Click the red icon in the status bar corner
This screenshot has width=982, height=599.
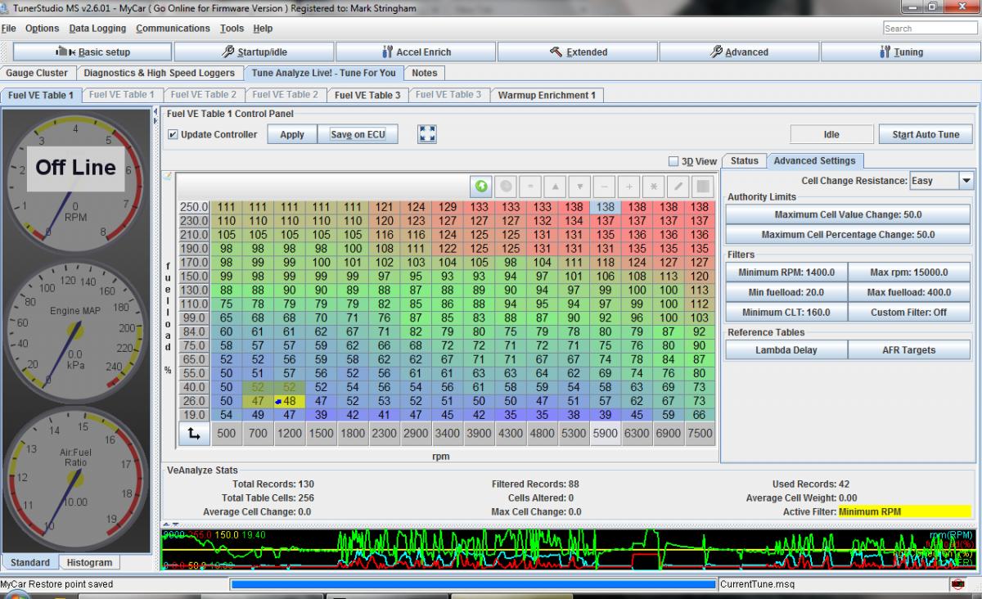coord(957,584)
